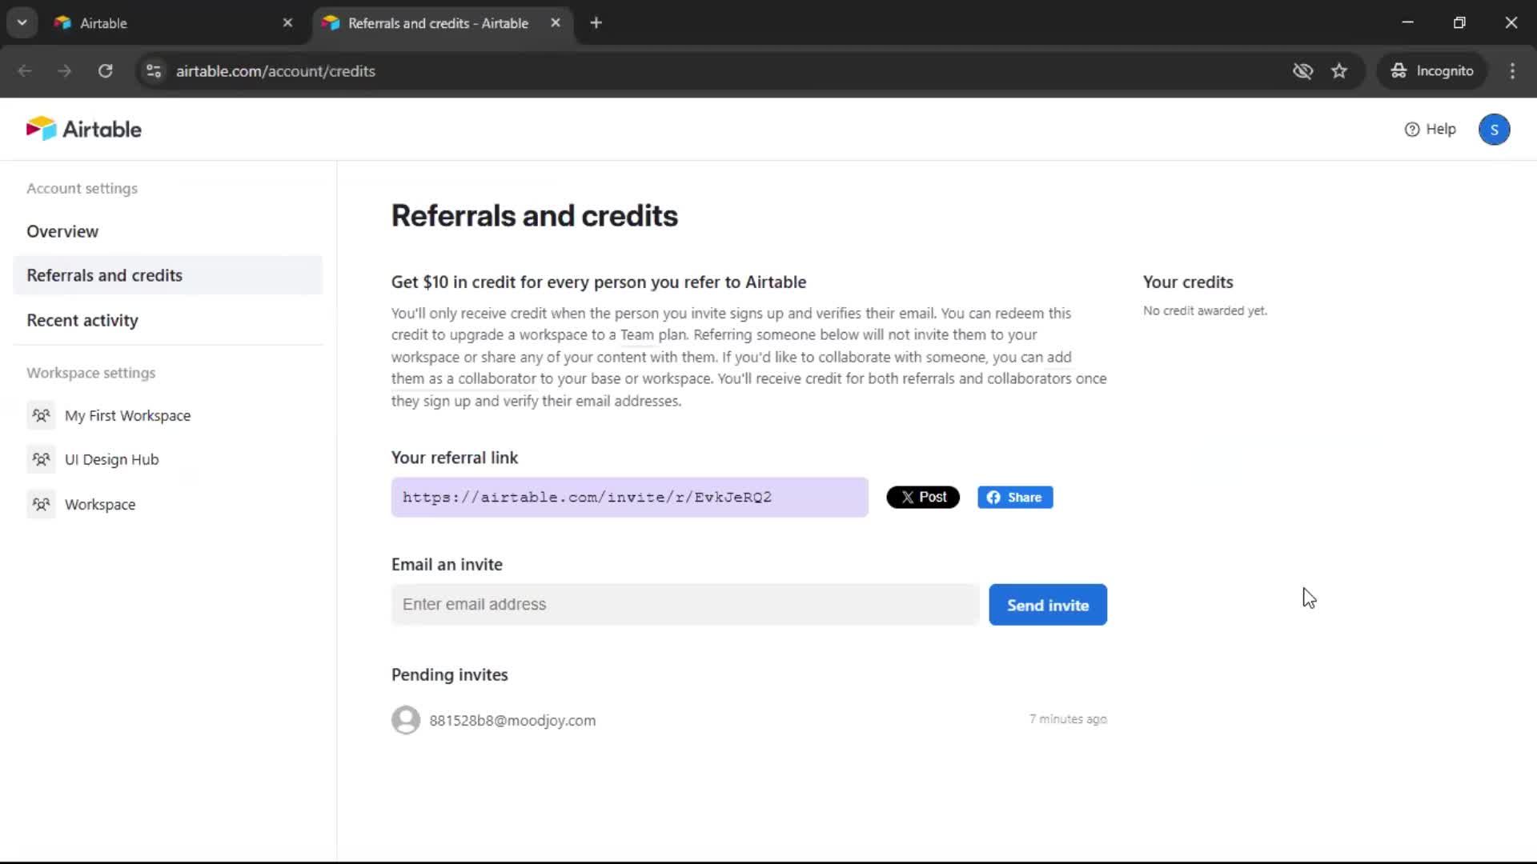Click the Team plan link
Image resolution: width=1537 pixels, height=864 pixels.
tap(637, 334)
